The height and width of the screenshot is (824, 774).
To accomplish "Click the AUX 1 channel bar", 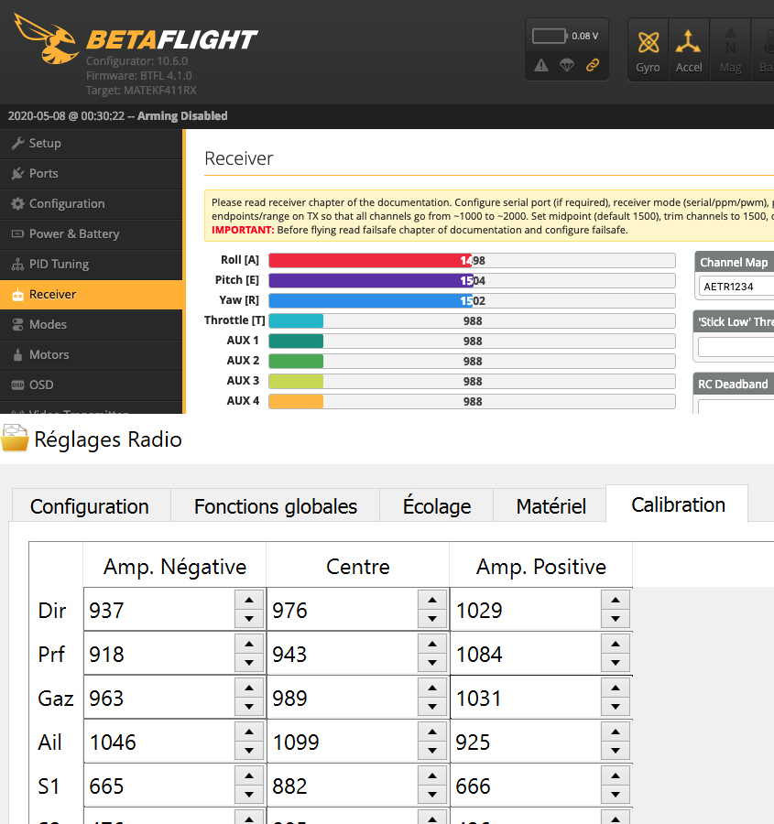I will [x=472, y=342].
